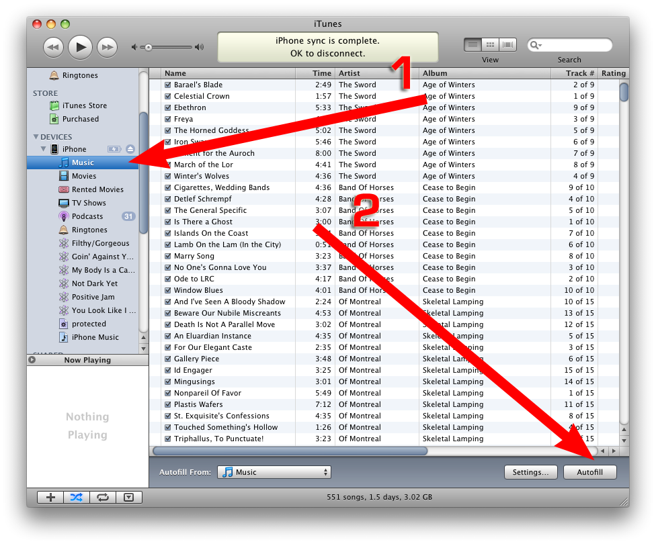Switch to Cover Flow view
Viewport: 656px width, 544px height.
tap(507, 44)
